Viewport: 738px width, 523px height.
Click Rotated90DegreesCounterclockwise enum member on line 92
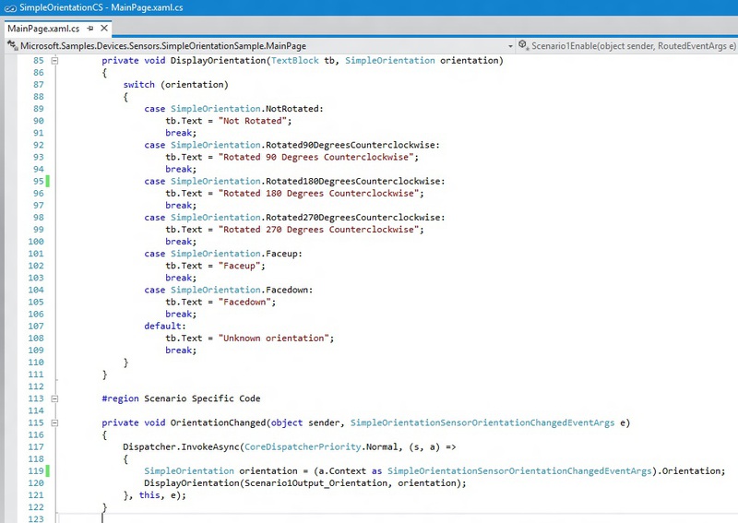[x=352, y=145]
